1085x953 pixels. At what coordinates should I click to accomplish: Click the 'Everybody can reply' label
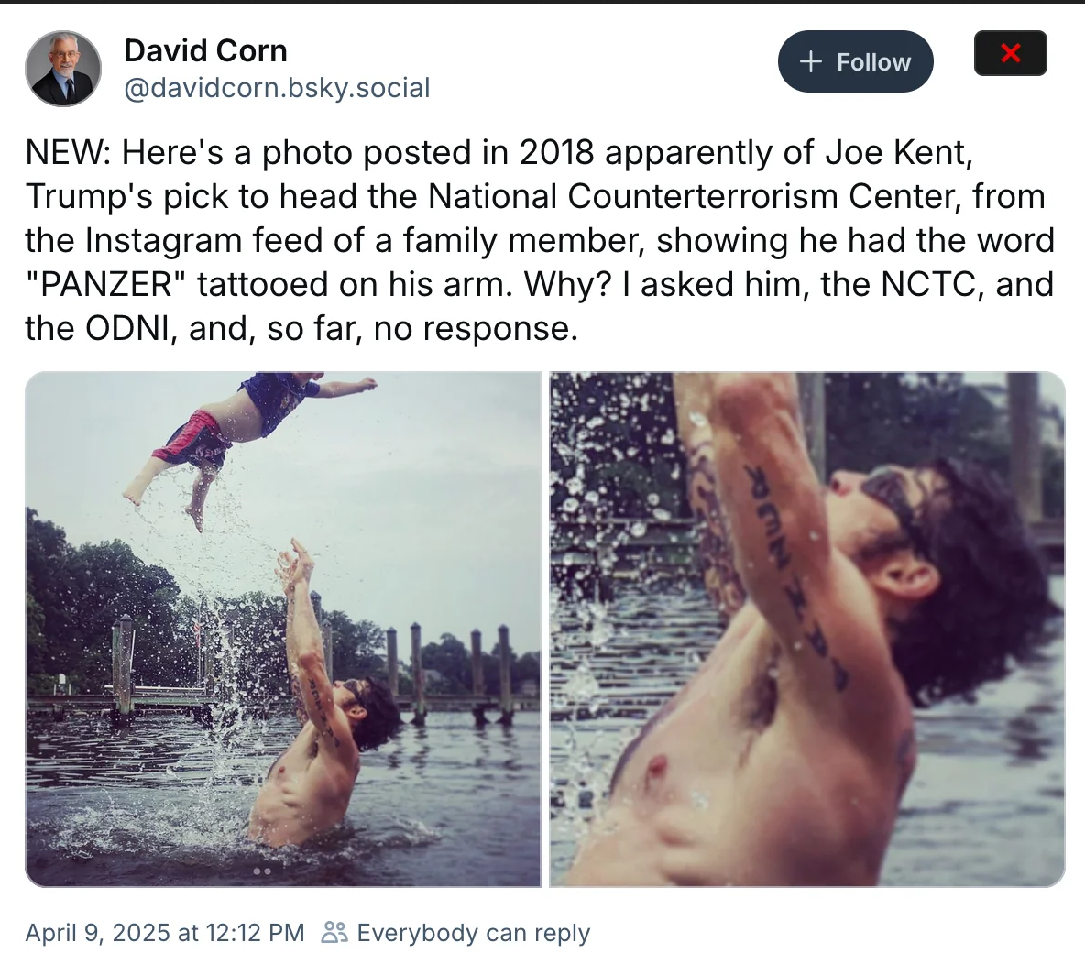473,932
